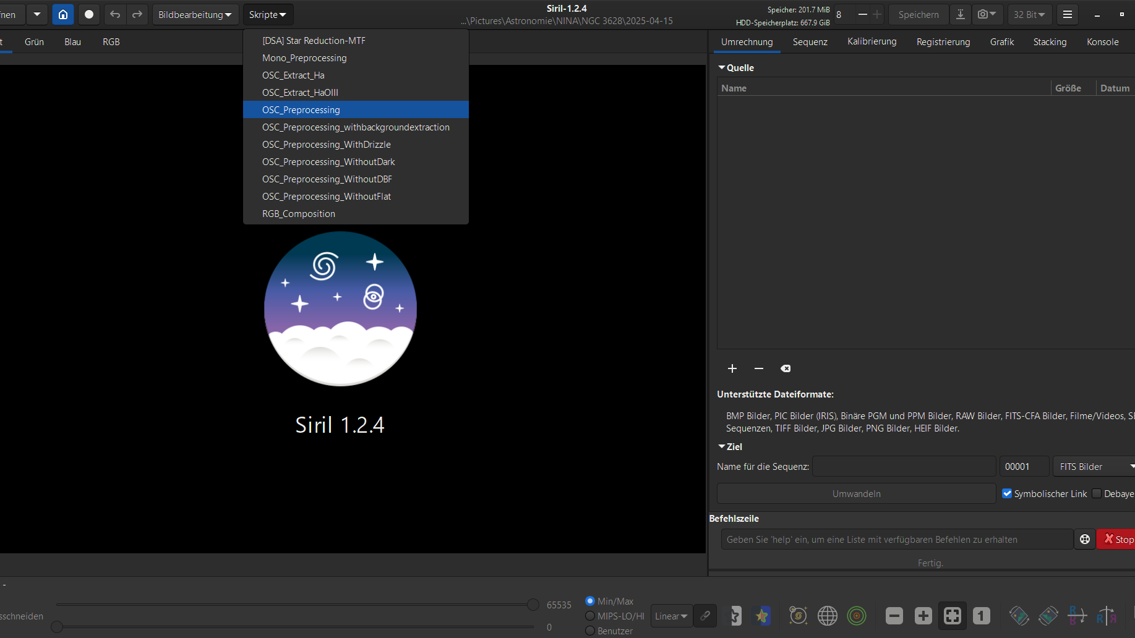Open the snapshot camera dropdown
1135x638 pixels.
pos(987,14)
